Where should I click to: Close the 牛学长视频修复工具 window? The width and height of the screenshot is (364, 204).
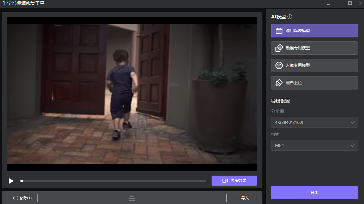(361, 3)
